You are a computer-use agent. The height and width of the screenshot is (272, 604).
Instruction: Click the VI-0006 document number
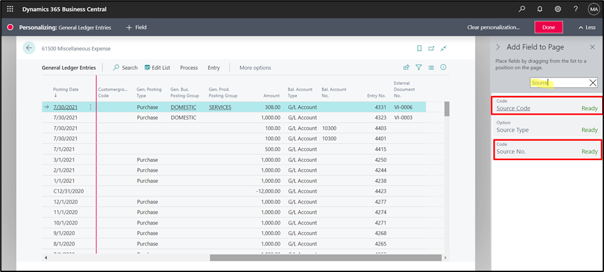click(x=403, y=107)
